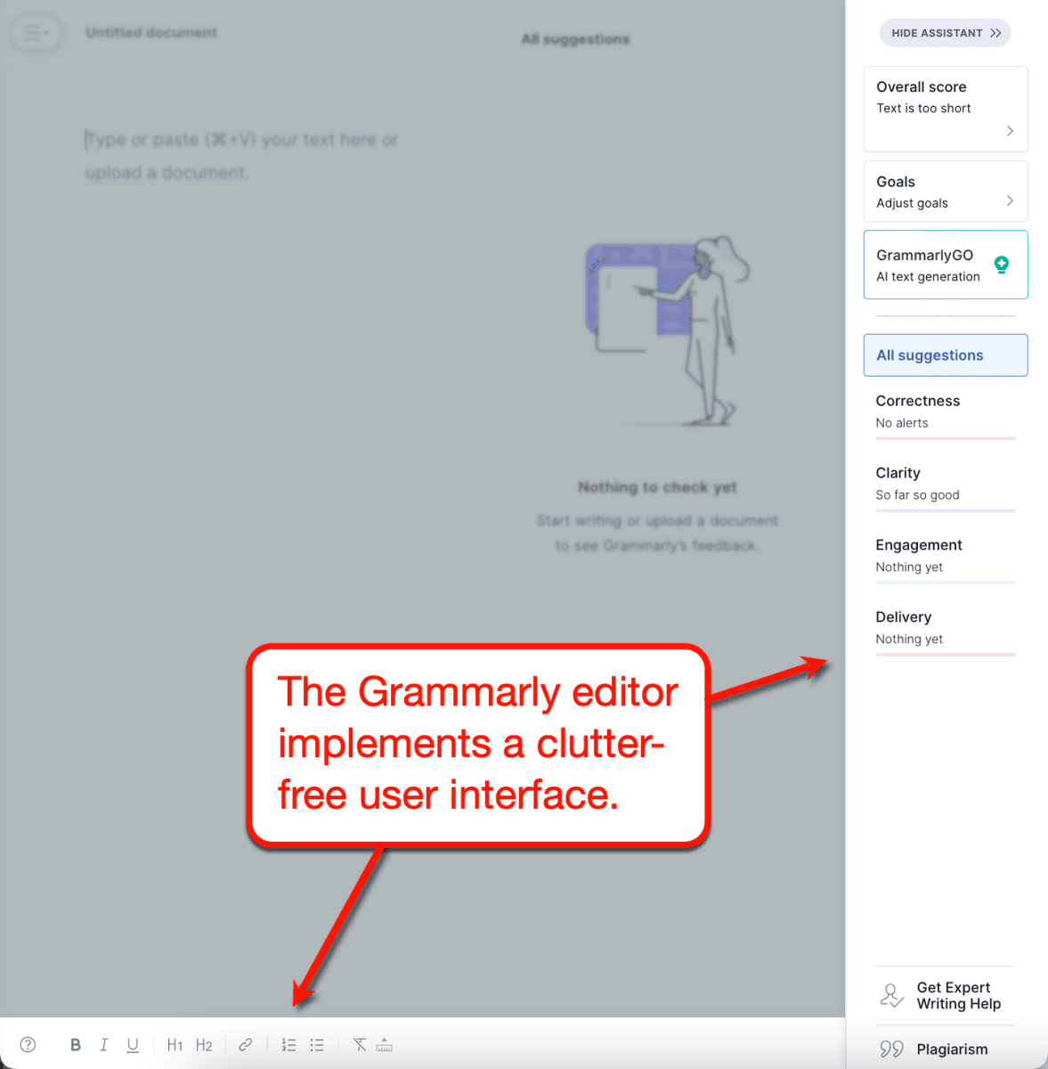Open Get Expert Writing Help
The width and height of the screenshot is (1048, 1069).
click(945, 995)
